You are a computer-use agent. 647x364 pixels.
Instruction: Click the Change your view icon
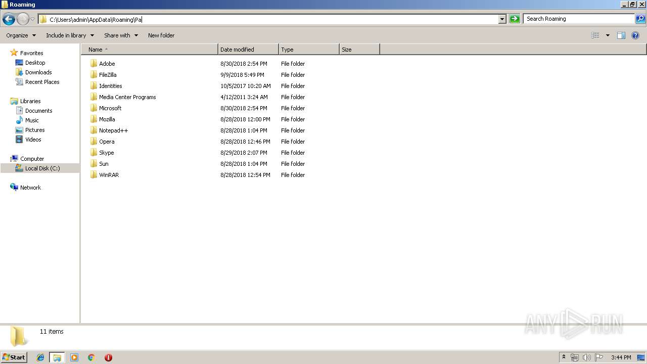point(595,35)
